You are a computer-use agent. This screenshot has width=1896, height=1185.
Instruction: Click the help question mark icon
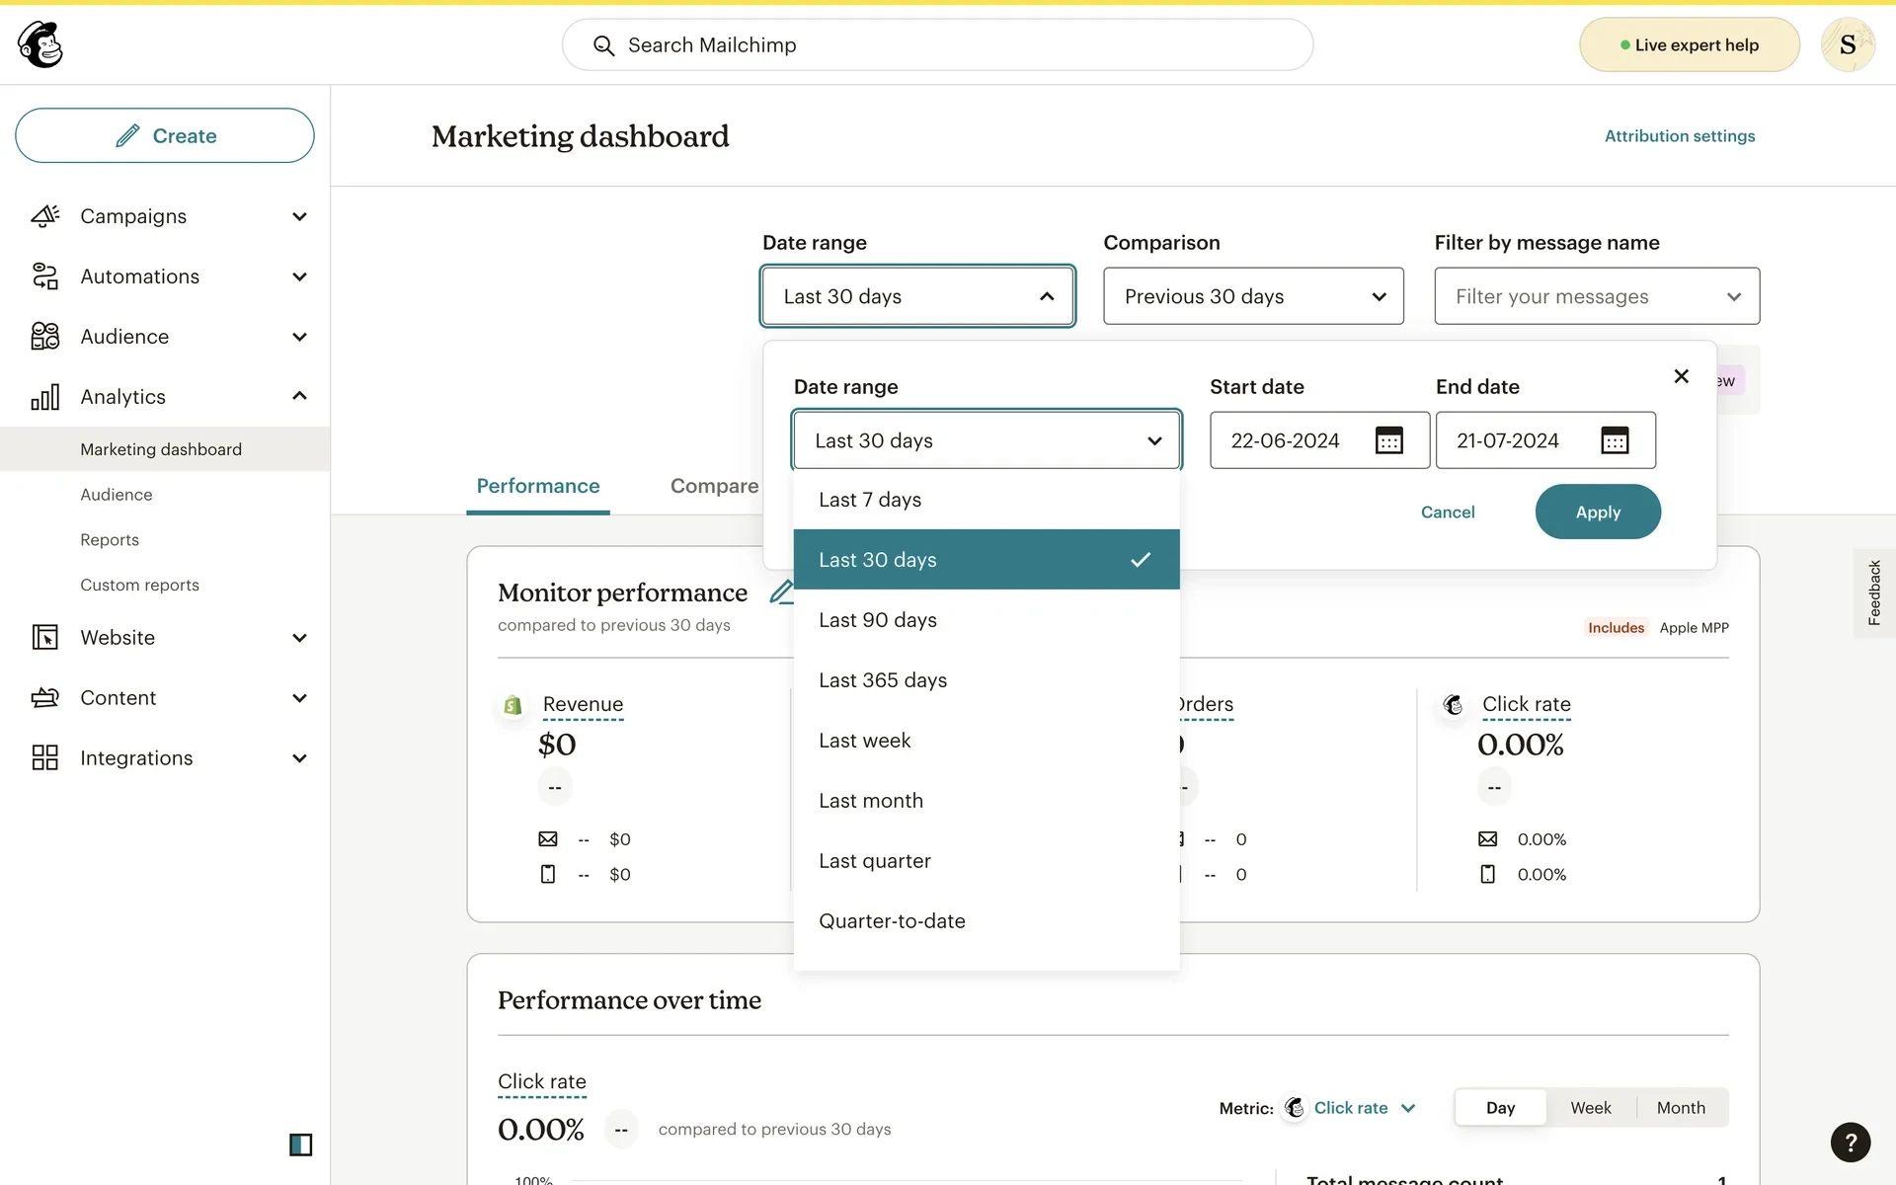pyautogui.click(x=1850, y=1143)
